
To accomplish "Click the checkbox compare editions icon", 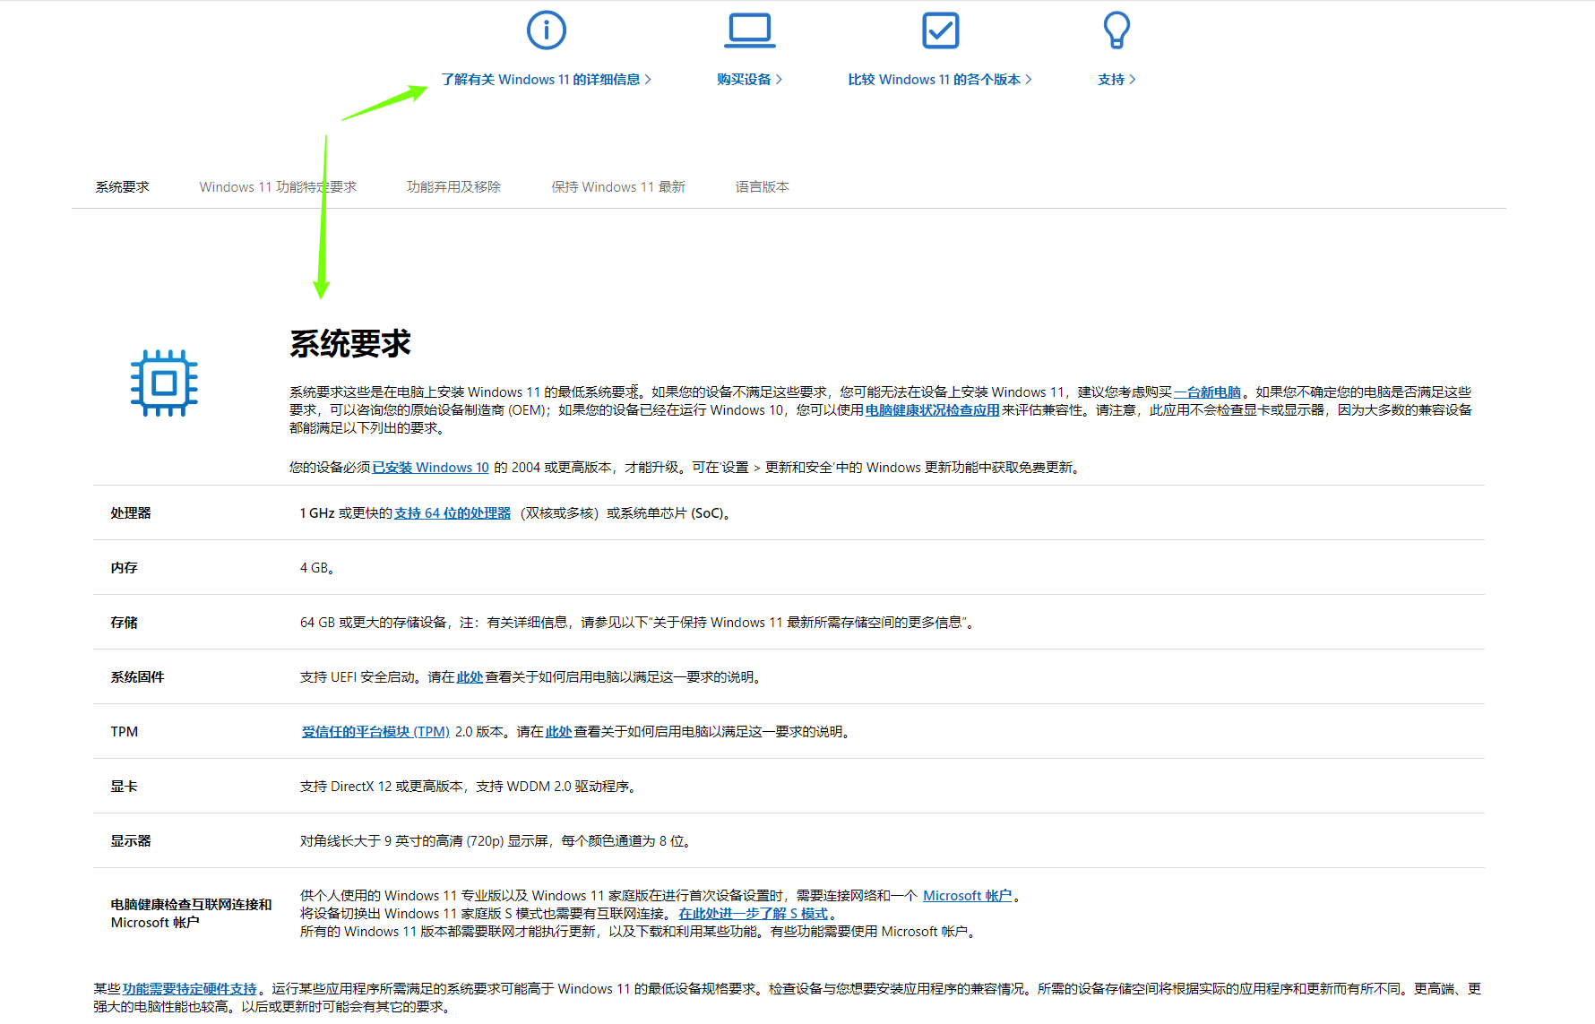I will [x=940, y=30].
